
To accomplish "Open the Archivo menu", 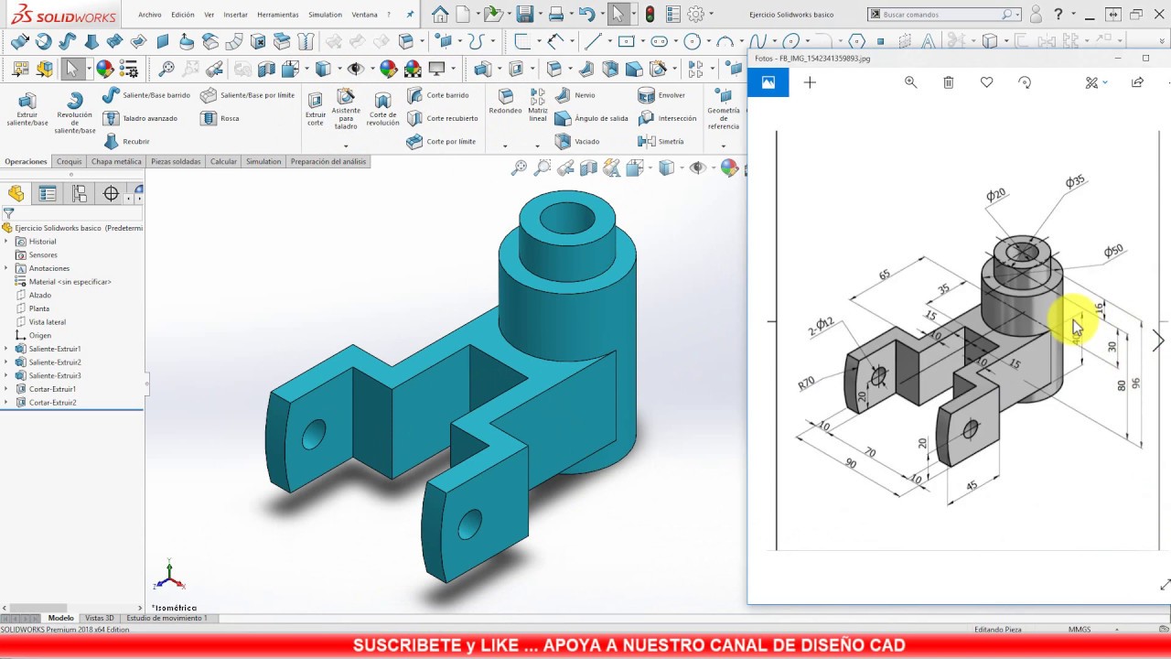I will (150, 15).
